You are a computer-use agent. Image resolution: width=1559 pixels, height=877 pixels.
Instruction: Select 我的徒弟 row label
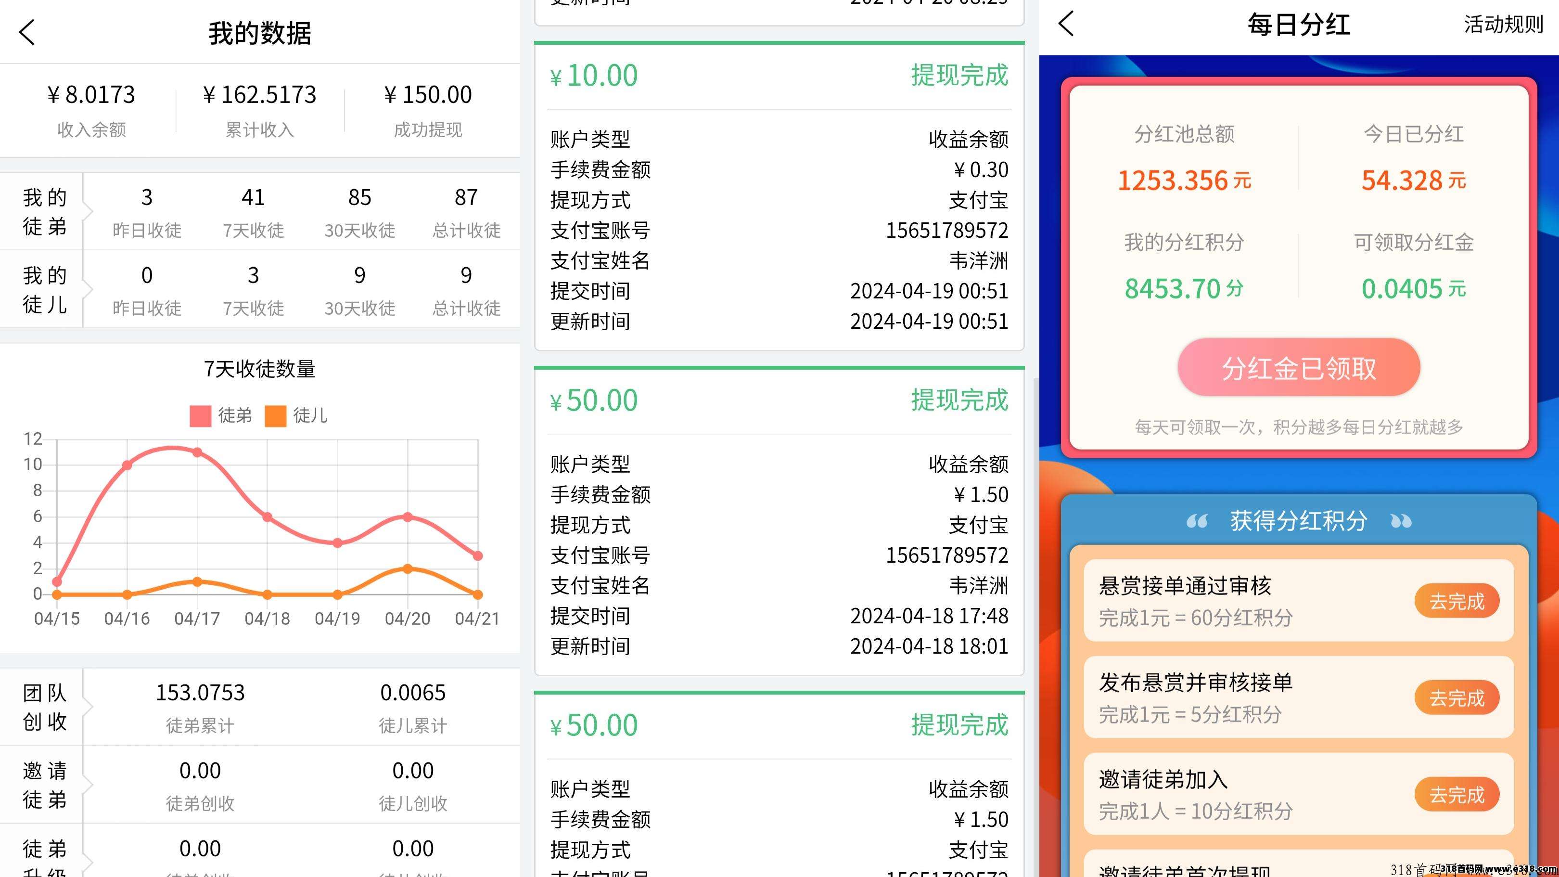coord(44,212)
